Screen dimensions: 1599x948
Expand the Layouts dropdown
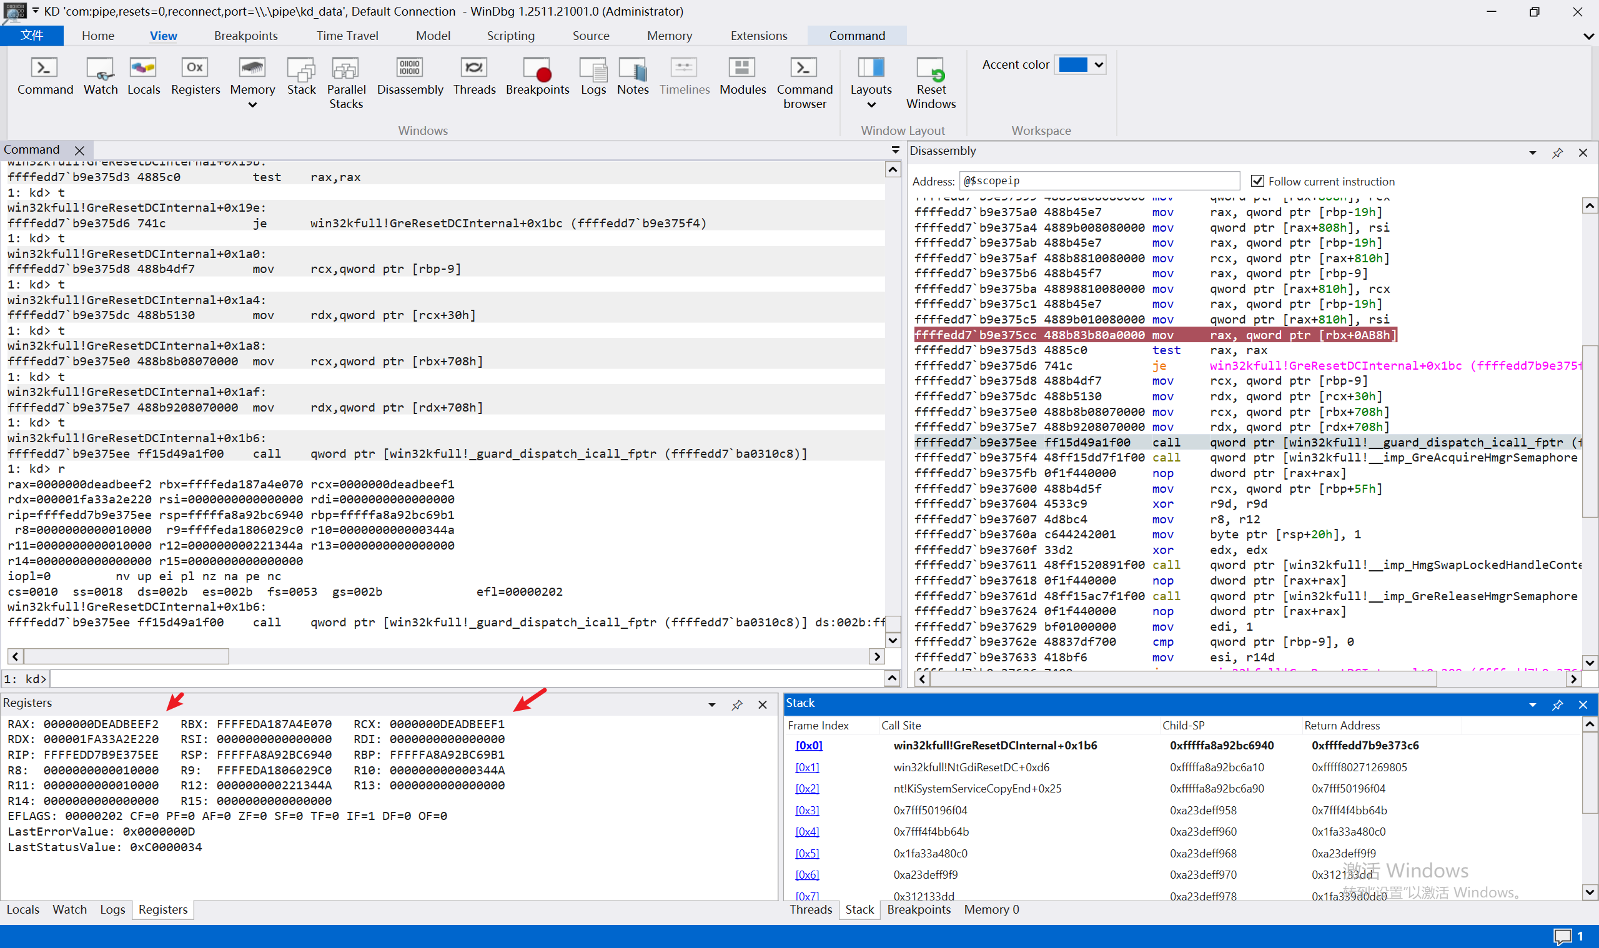pyautogui.click(x=871, y=104)
